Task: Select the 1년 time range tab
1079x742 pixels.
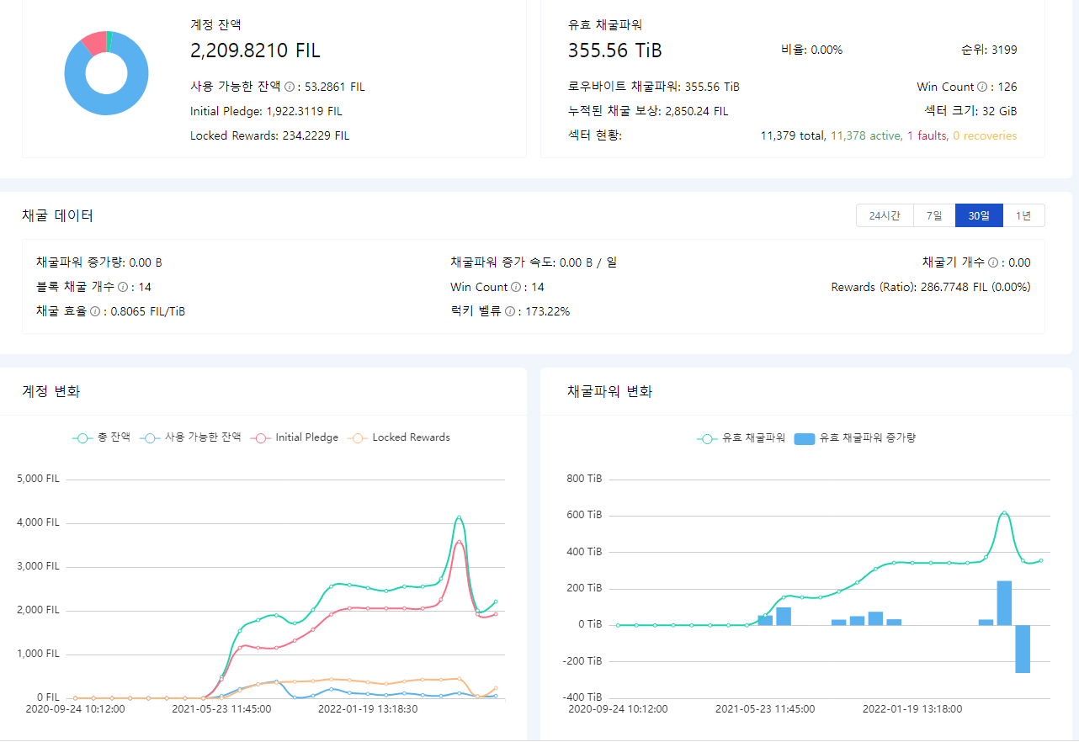Action: [x=1023, y=216]
